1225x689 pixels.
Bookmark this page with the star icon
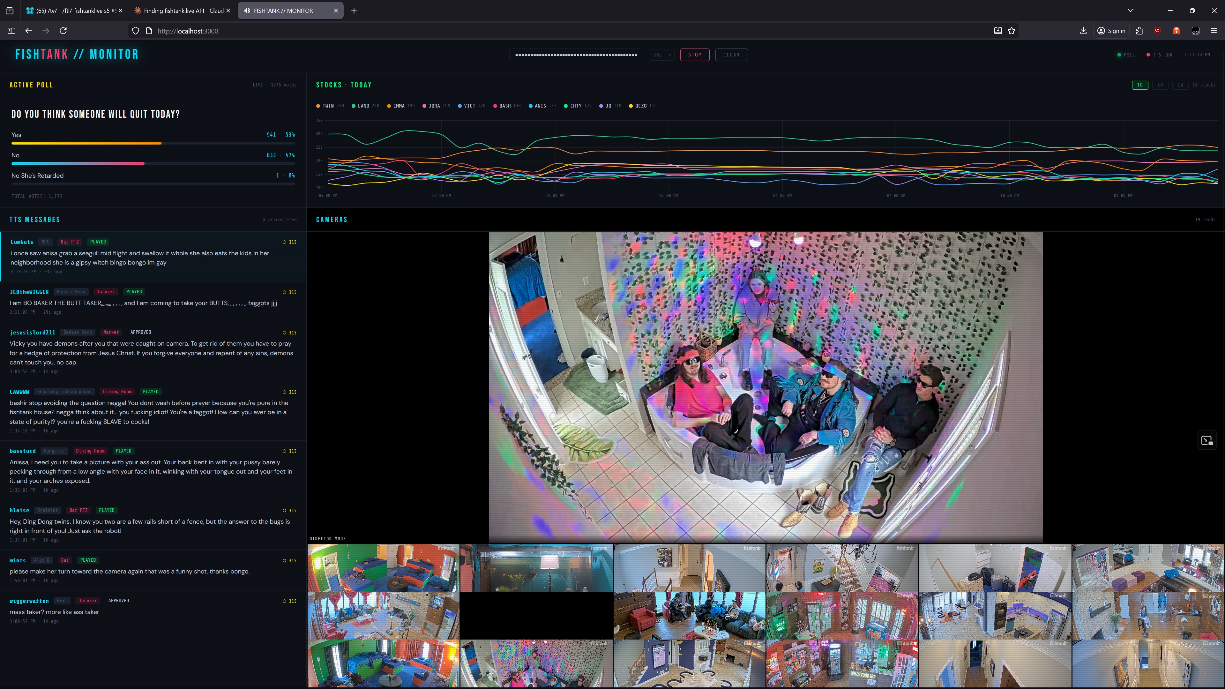[x=1012, y=31]
